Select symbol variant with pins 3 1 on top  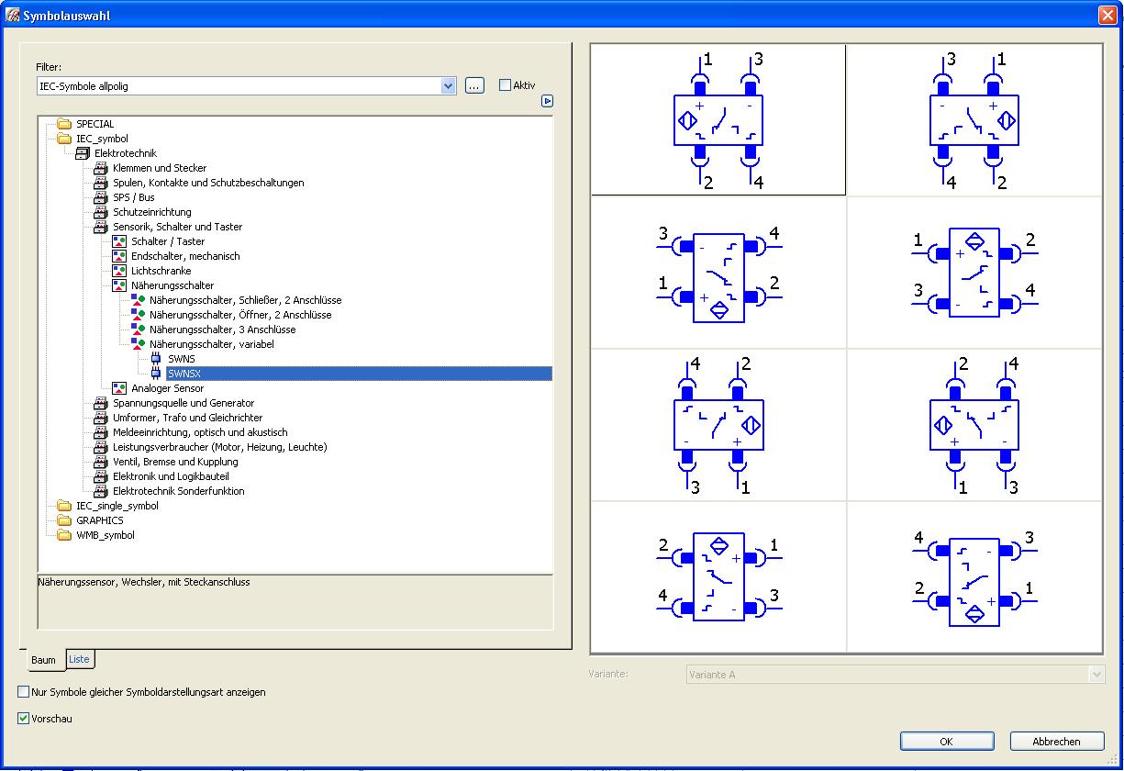click(x=974, y=119)
